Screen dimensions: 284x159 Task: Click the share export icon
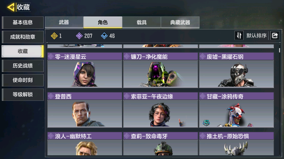tap(275, 35)
